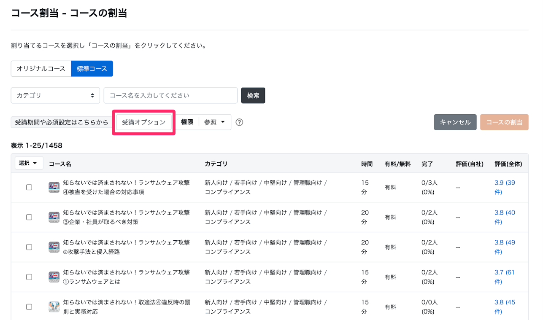The height and width of the screenshot is (320, 543).
Task: Open rating link 3.8 (49件)
Action: click(505, 247)
